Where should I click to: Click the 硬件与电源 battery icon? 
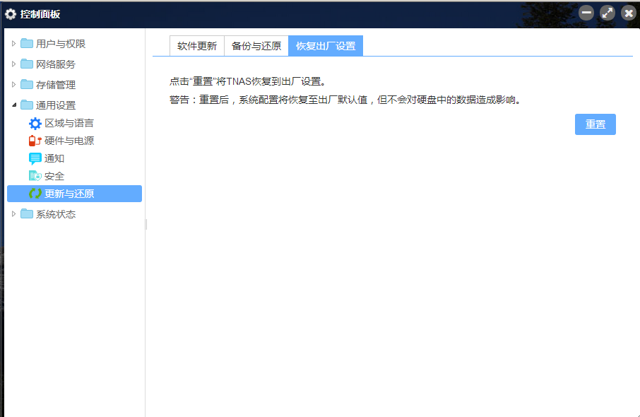[35, 141]
